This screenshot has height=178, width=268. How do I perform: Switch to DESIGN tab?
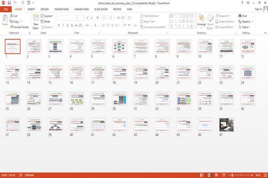coord(44,9)
